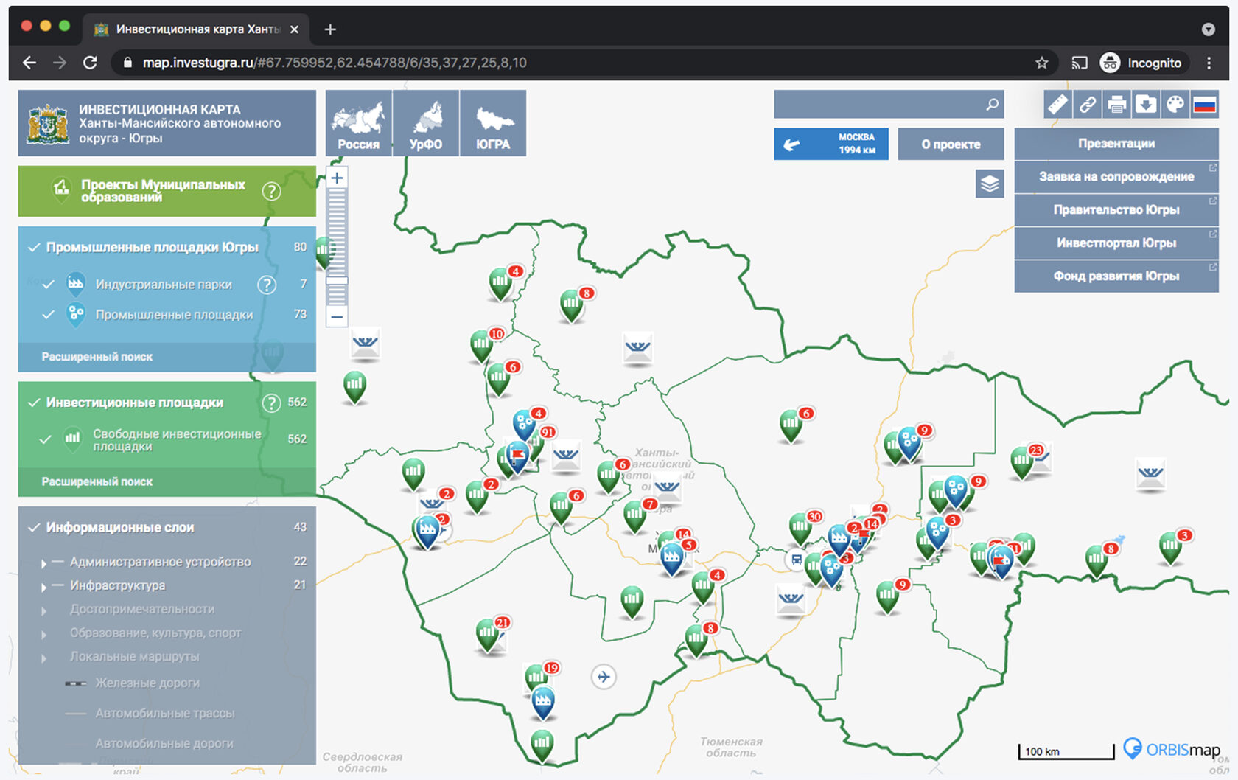Open Проекты Муниципальных образований section
This screenshot has height=780, width=1238.
coord(167,191)
